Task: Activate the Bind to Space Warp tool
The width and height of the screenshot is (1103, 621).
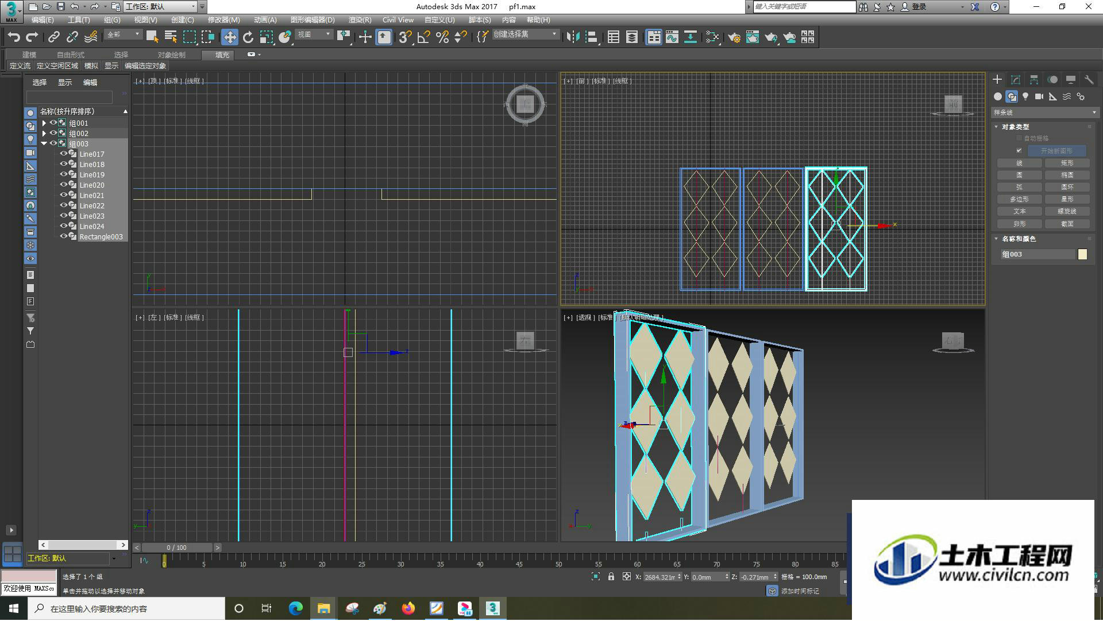Action: (91, 37)
